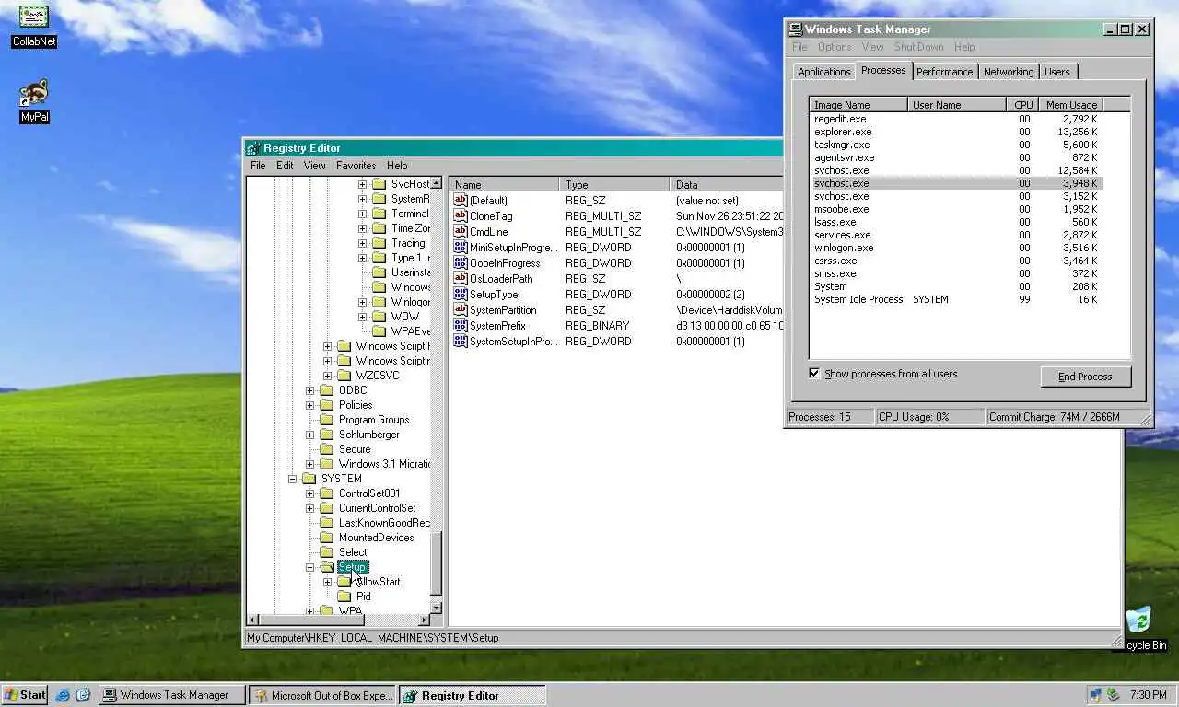
Task: Expand the CurrentControlSet key
Action: [x=309, y=508]
